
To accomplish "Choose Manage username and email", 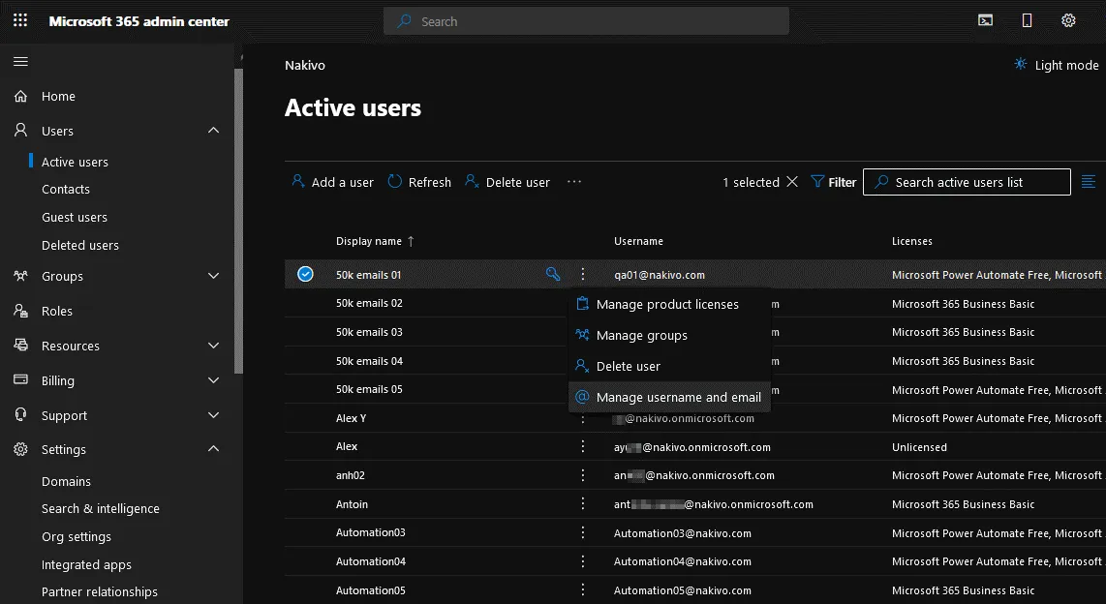I will [x=678, y=397].
